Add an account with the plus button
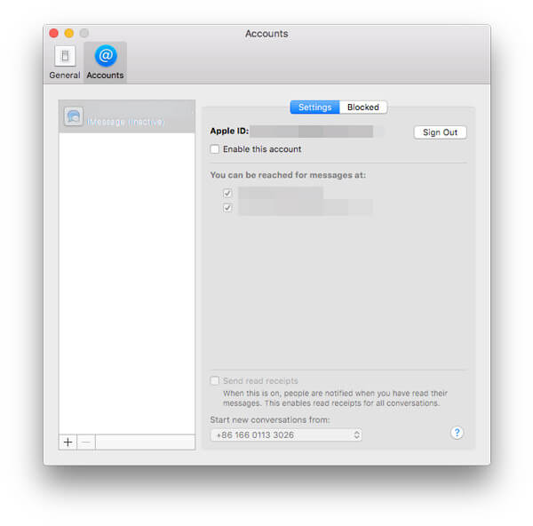 [68, 442]
